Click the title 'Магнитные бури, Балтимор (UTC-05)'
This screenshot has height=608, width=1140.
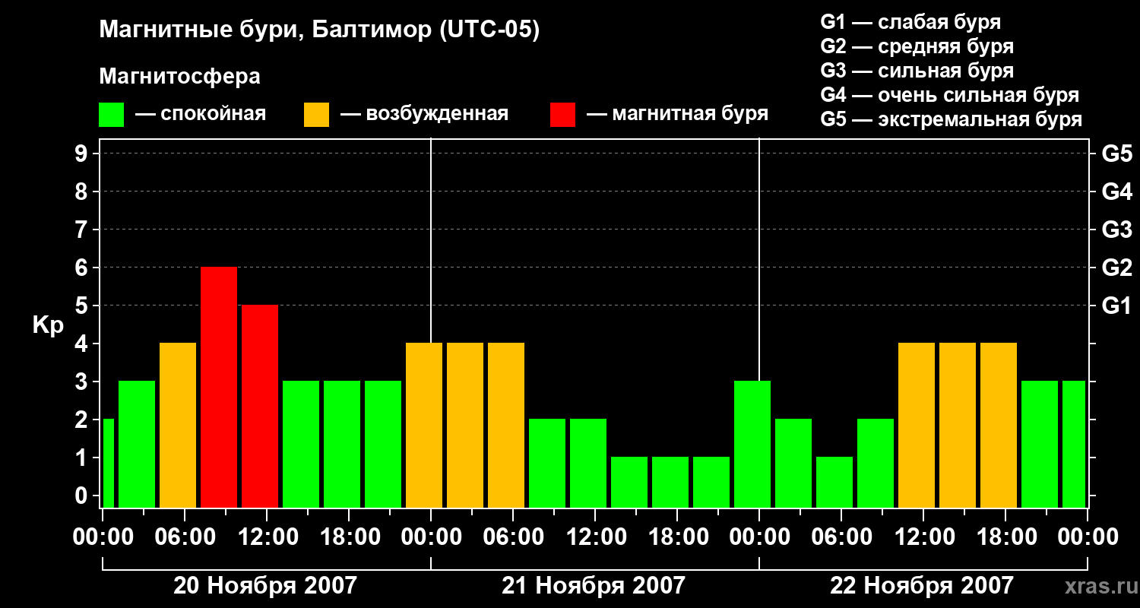coord(319,30)
